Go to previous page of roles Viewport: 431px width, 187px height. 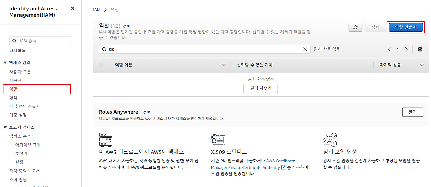tap(389, 49)
